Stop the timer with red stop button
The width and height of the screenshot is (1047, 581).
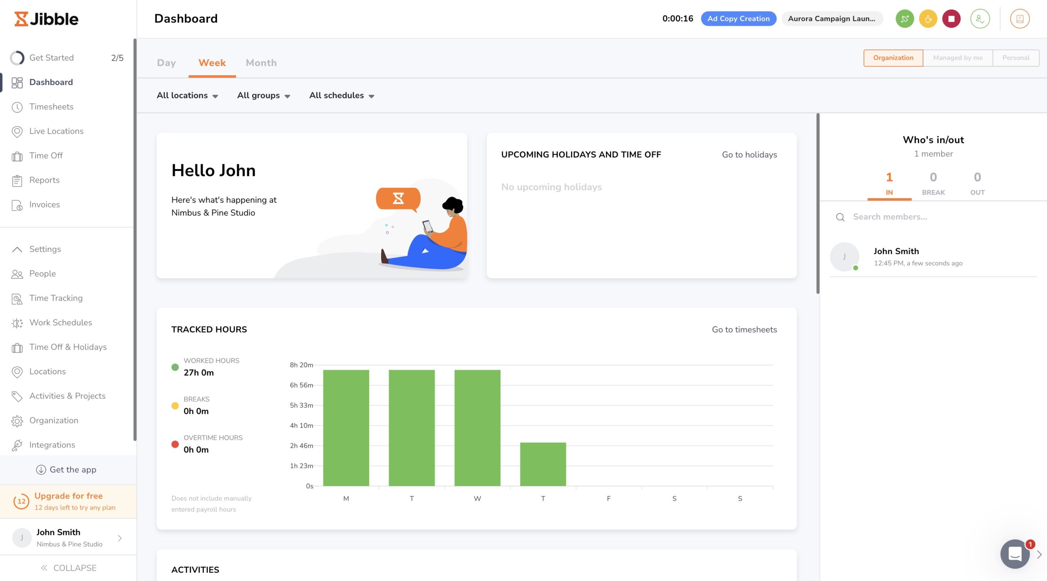tap(951, 19)
